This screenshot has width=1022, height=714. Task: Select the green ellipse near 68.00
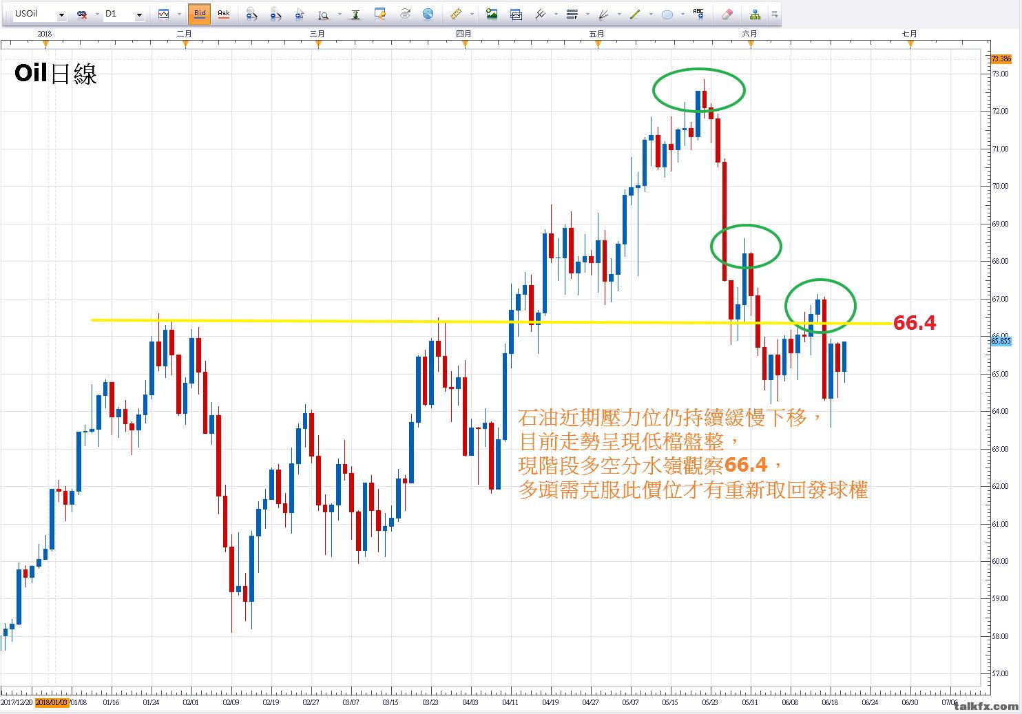click(746, 246)
